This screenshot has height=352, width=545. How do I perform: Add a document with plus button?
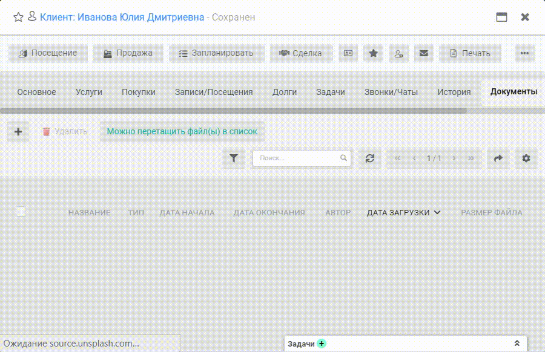[18, 132]
